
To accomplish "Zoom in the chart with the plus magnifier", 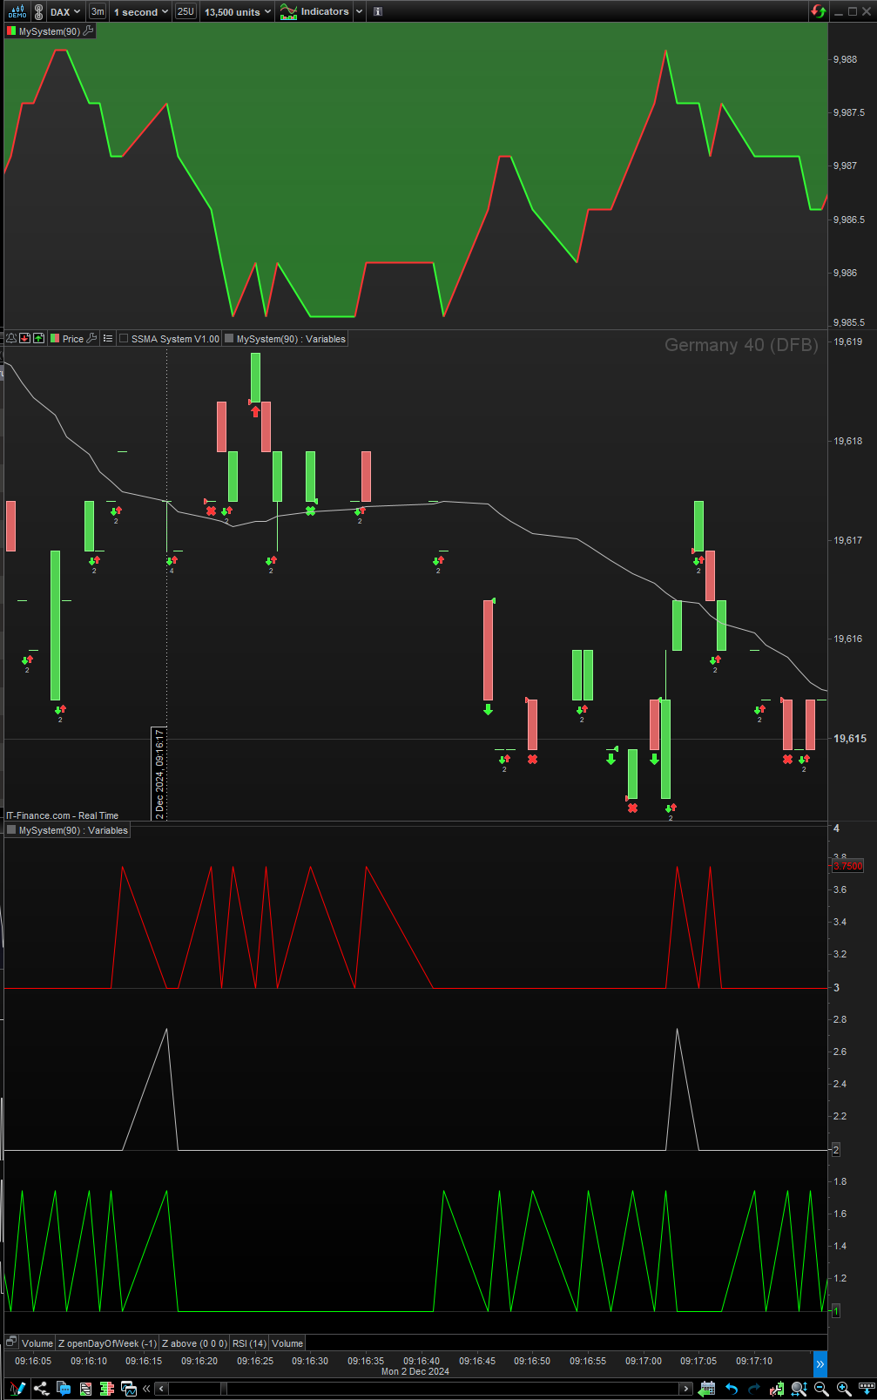I will point(844,1389).
